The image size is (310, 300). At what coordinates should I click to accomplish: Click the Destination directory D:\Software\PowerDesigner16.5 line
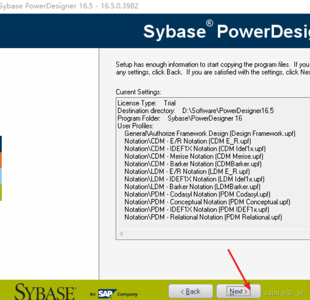(x=196, y=111)
